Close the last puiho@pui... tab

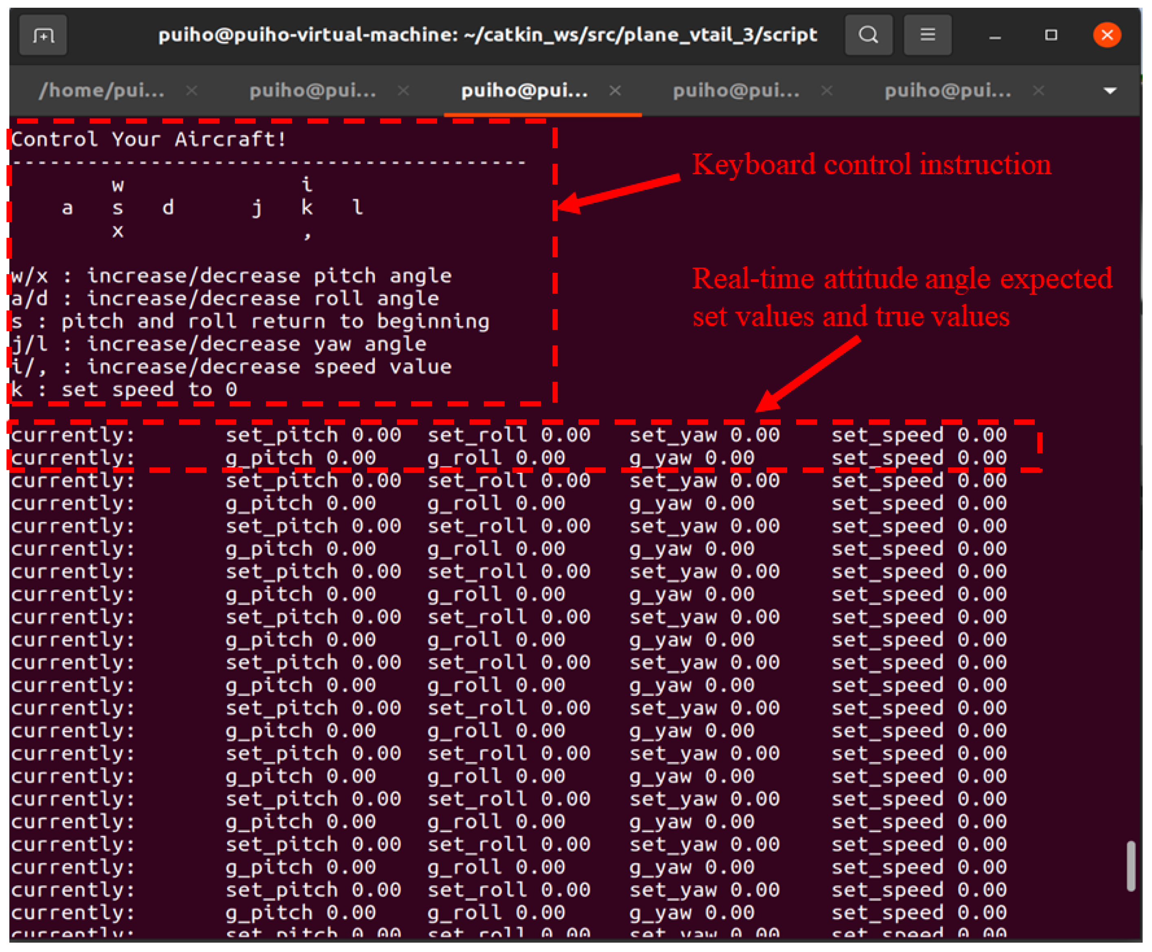pos(1038,90)
